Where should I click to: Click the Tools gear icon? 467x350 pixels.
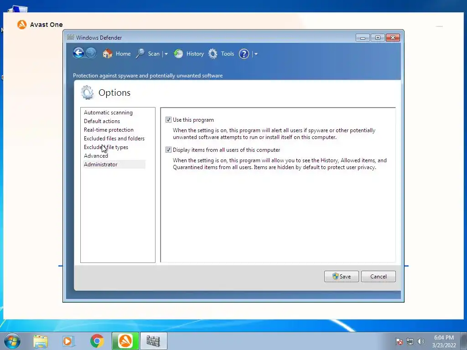(213, 54)
